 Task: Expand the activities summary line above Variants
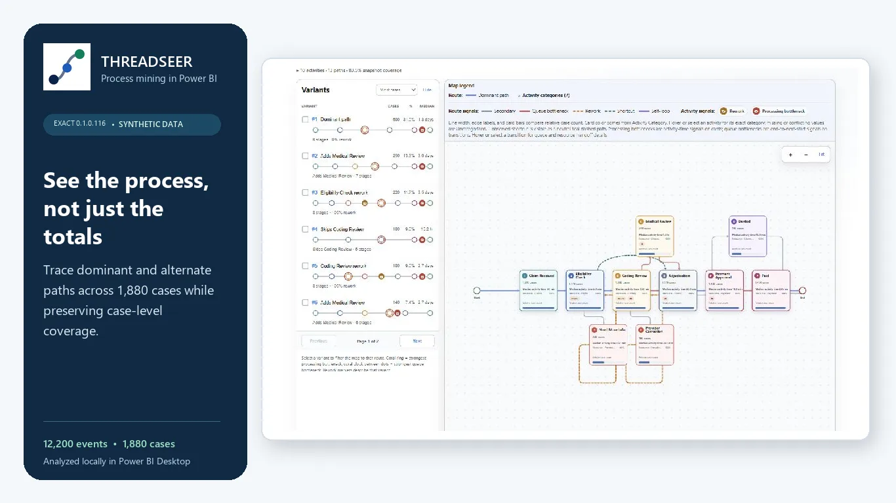[349, 70]
